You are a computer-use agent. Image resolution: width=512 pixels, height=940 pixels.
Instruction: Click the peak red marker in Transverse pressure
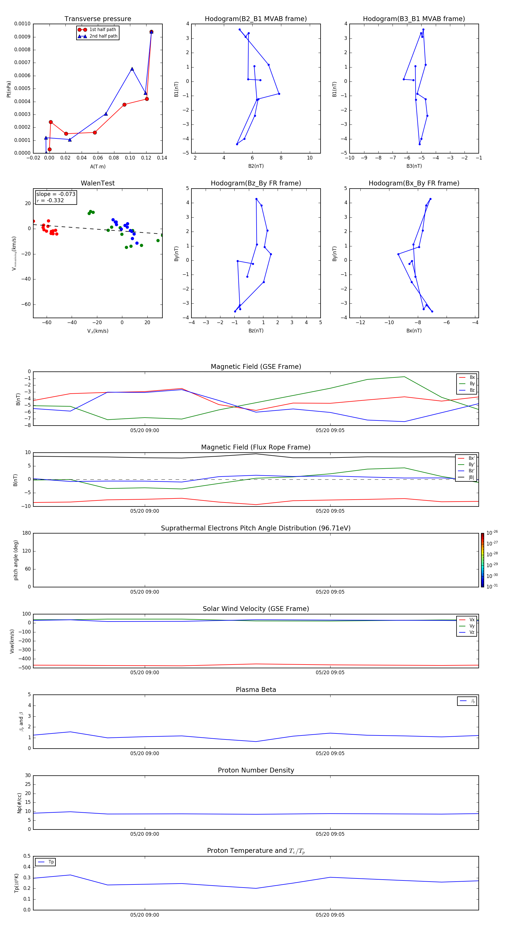(151, 32)
